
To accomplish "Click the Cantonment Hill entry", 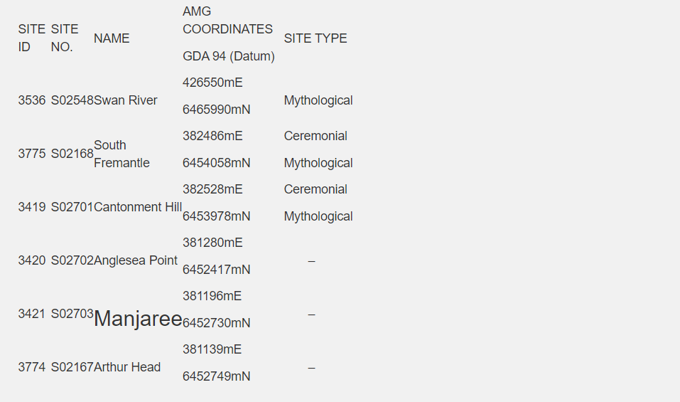I will (x=137, y=207).
